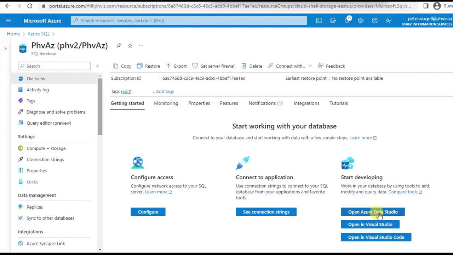Screen dimensions: 453x255
Task: Click See connection strings button
Action: pyautogui.click(x=266, y=212)
